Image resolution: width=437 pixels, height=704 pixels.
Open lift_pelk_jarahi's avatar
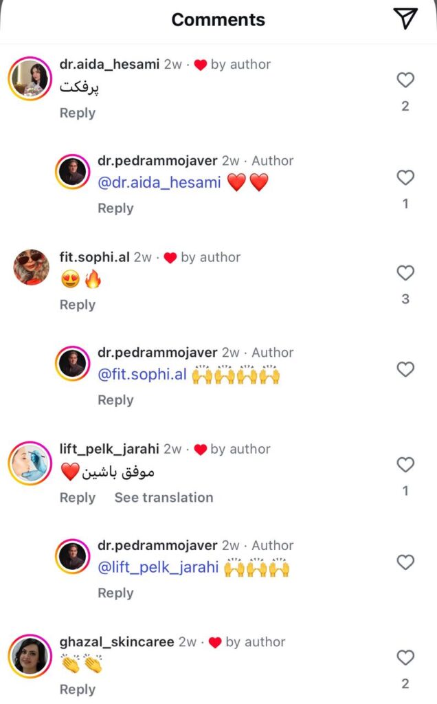(x=30, y=463)
